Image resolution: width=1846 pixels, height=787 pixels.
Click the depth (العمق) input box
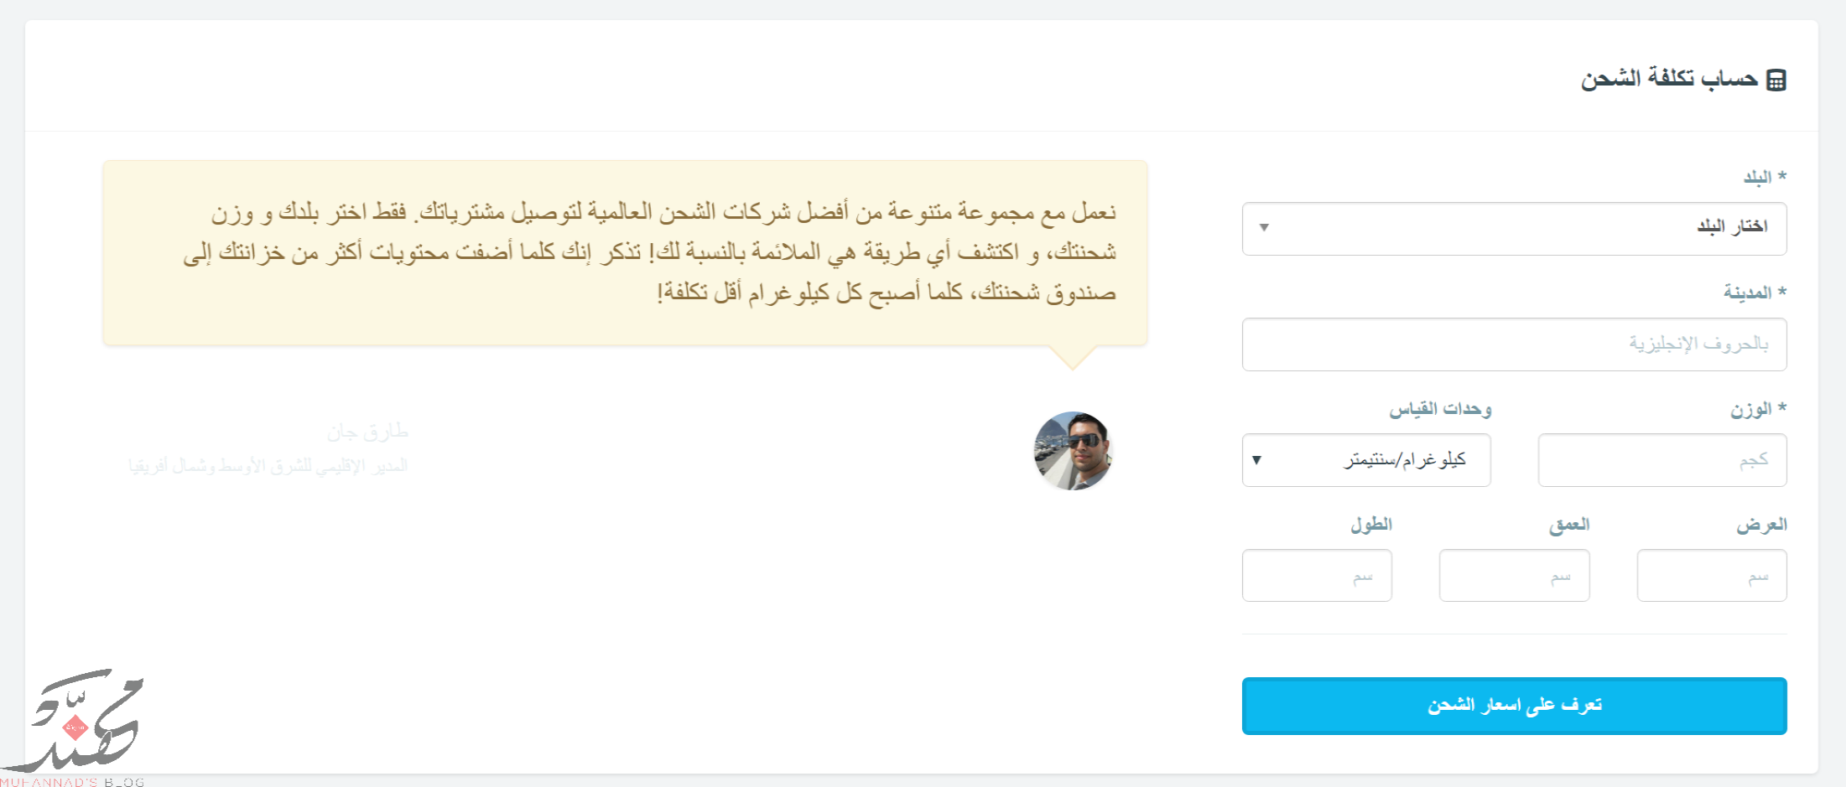1514,575
